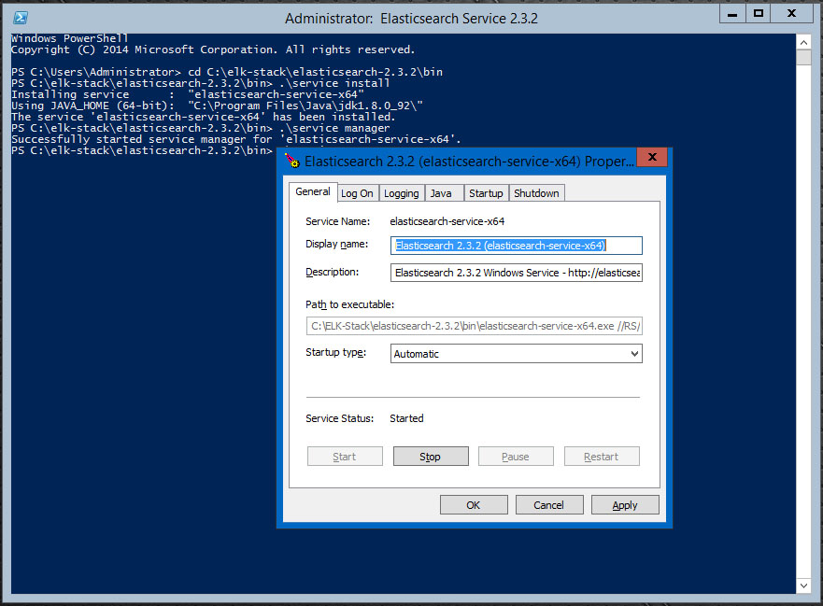Click the 'Successfully started service manager' line
Image resolution: width=823 pixels, height=606 pixels.
(236, 139)
